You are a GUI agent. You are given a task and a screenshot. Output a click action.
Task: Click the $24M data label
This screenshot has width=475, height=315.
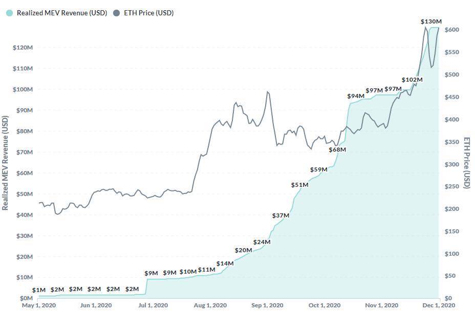click(262, 242)
